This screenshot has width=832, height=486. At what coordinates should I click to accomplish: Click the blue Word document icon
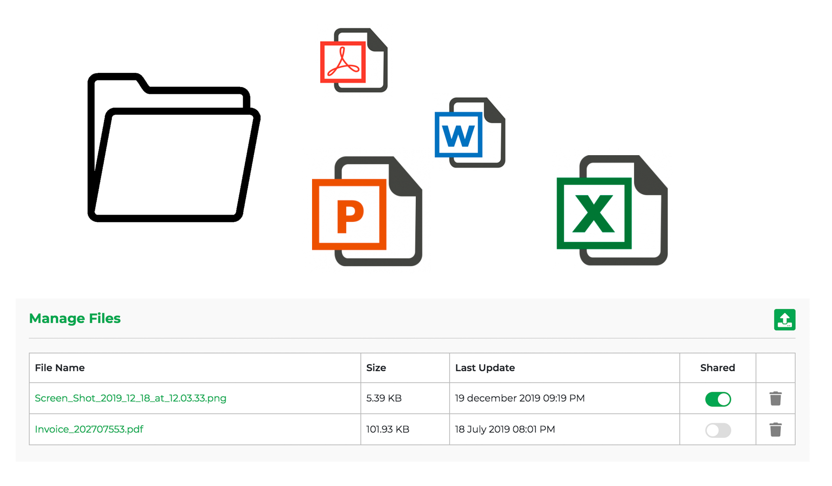(x=470, y=132)
